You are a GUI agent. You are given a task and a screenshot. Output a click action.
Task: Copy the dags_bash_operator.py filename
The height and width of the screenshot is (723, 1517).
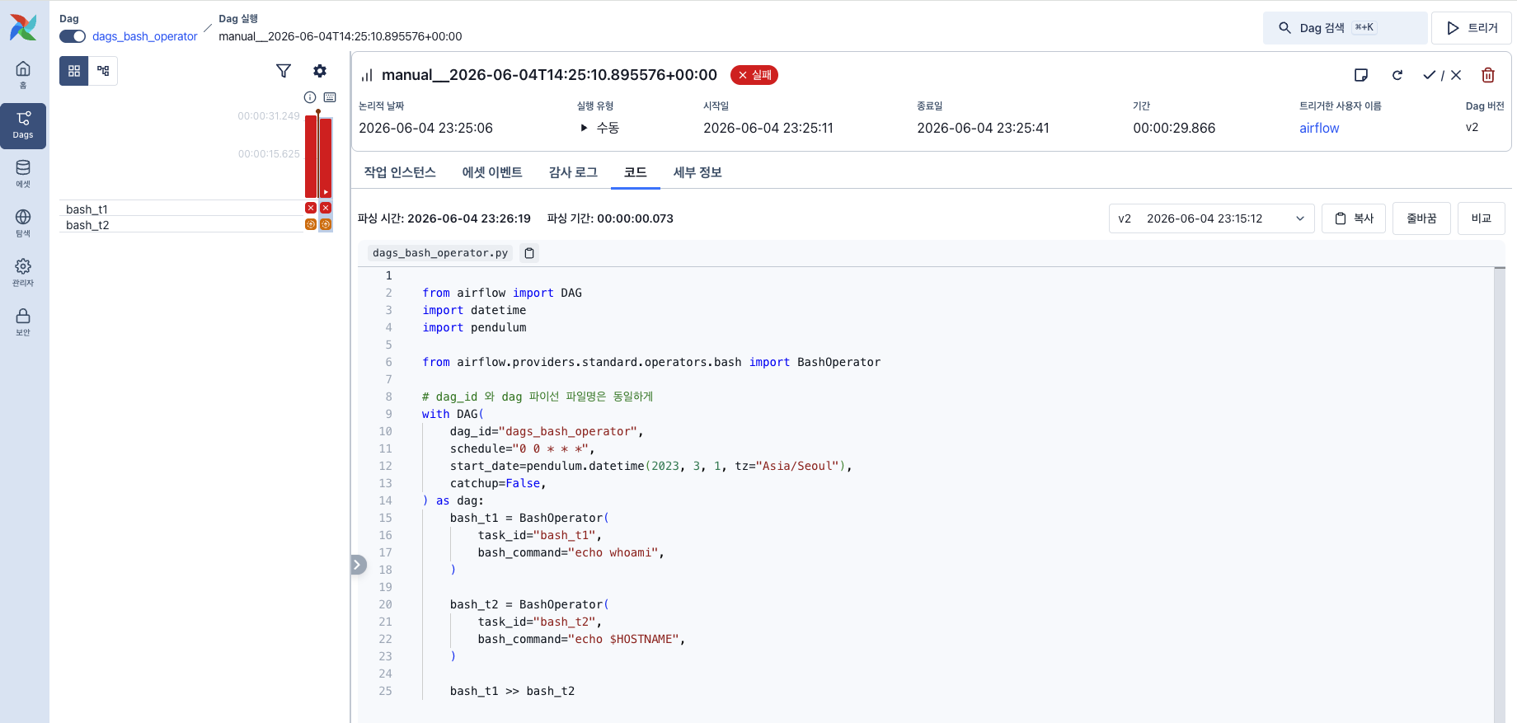coord(529,253)
